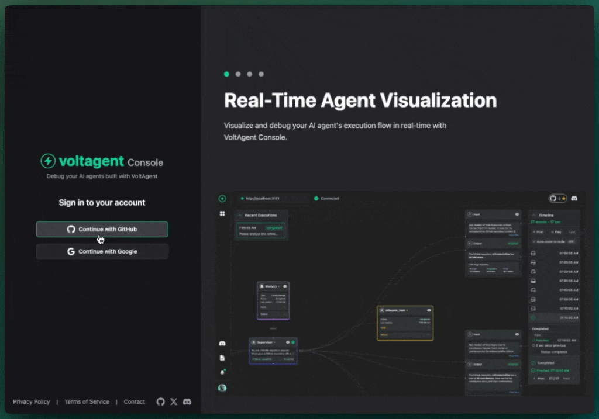The image size is (599, 419).
Task: Open the X (Twitter) icon in footer
Action: (x=174, y=401)
